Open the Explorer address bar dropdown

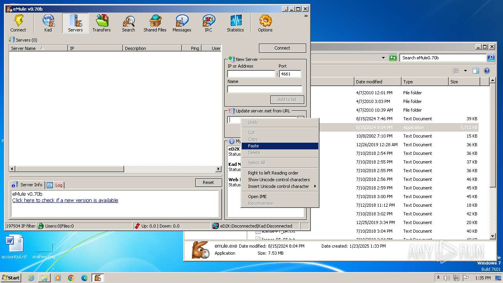click(x=384, y=58)
